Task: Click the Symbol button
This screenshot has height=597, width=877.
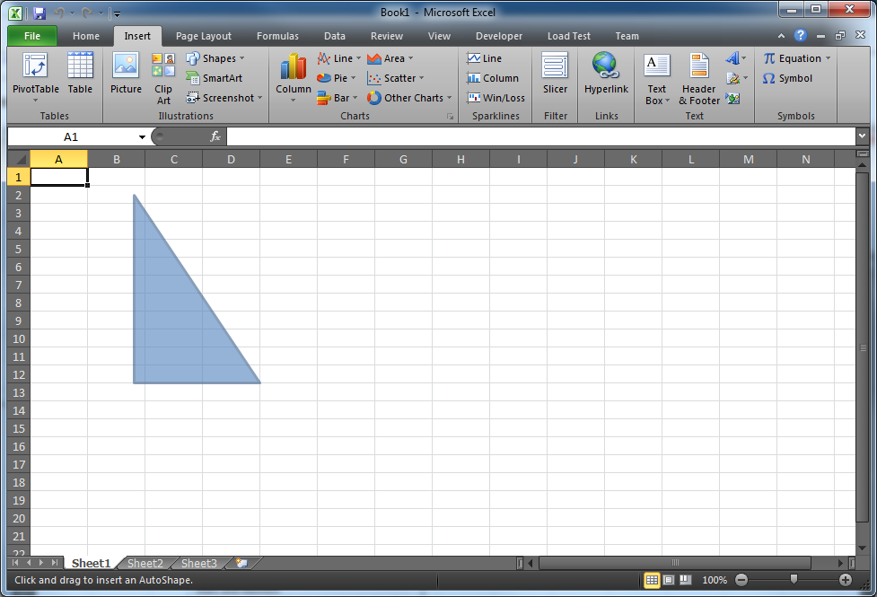Action: coord(788,78)
